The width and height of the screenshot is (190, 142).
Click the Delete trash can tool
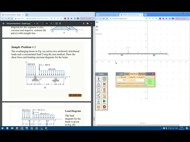point(104,90)
